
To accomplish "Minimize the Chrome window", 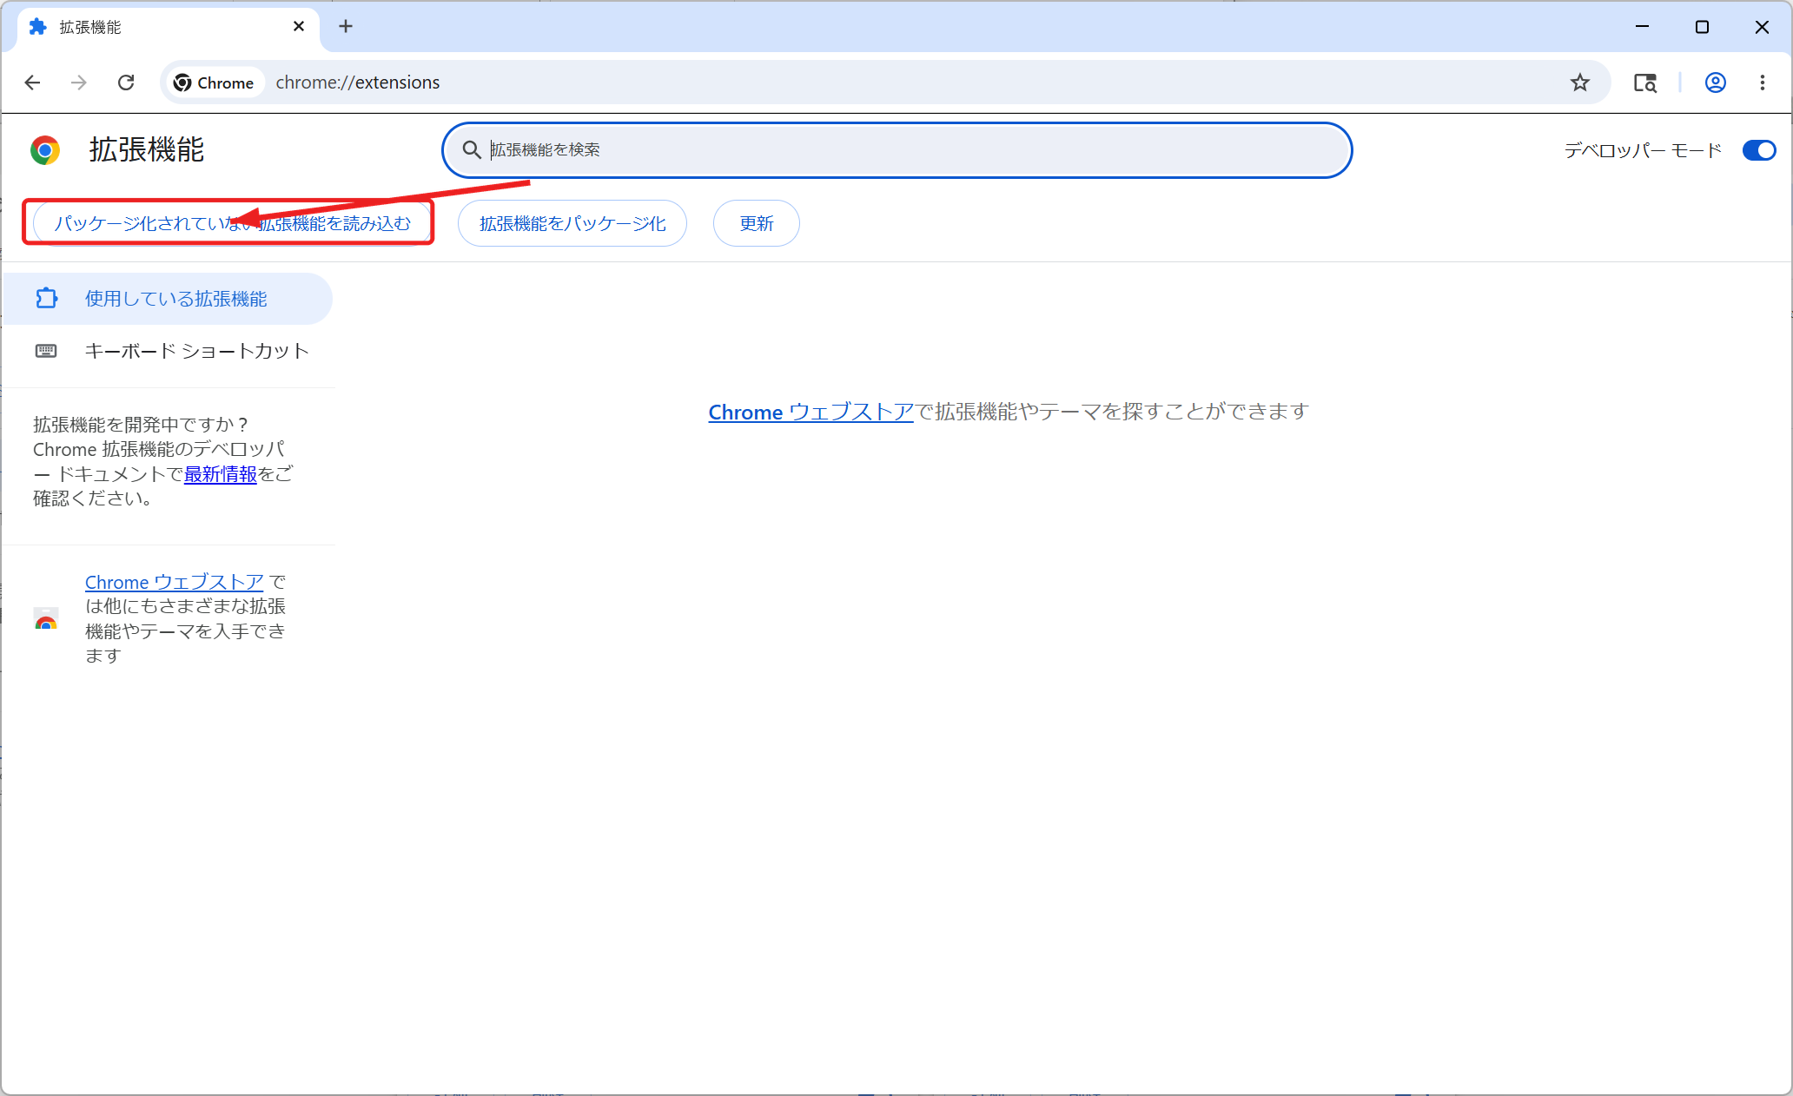I will tap(1642, 27).
